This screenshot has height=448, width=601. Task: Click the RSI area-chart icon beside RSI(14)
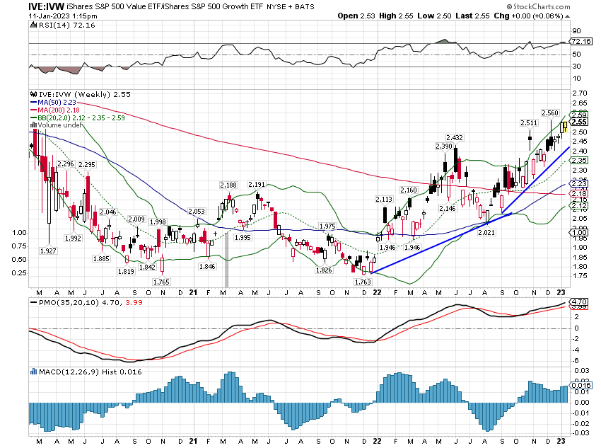coord(33,25)
